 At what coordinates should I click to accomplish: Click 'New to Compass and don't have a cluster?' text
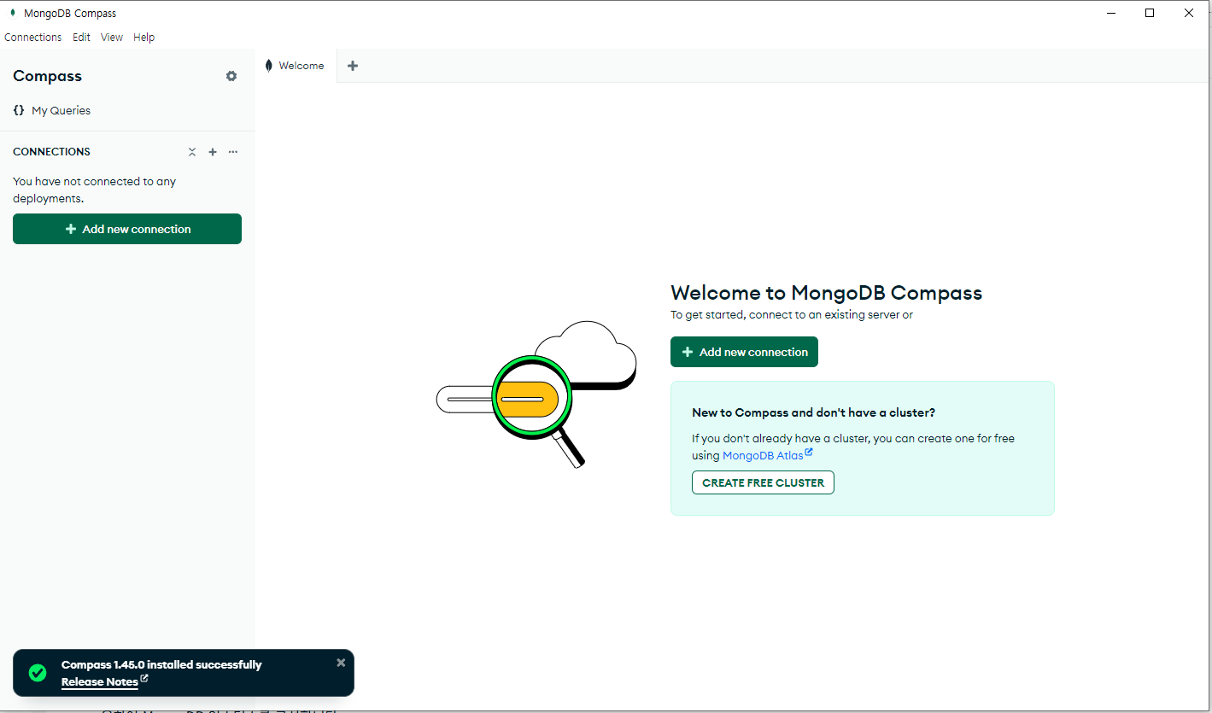(813, 412)
